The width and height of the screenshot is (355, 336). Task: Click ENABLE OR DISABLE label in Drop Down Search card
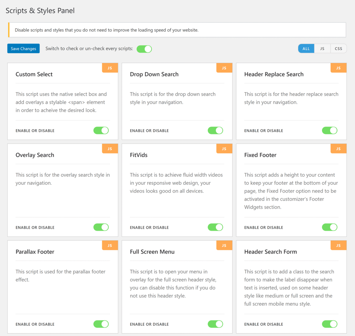click(x=149, y=131)
